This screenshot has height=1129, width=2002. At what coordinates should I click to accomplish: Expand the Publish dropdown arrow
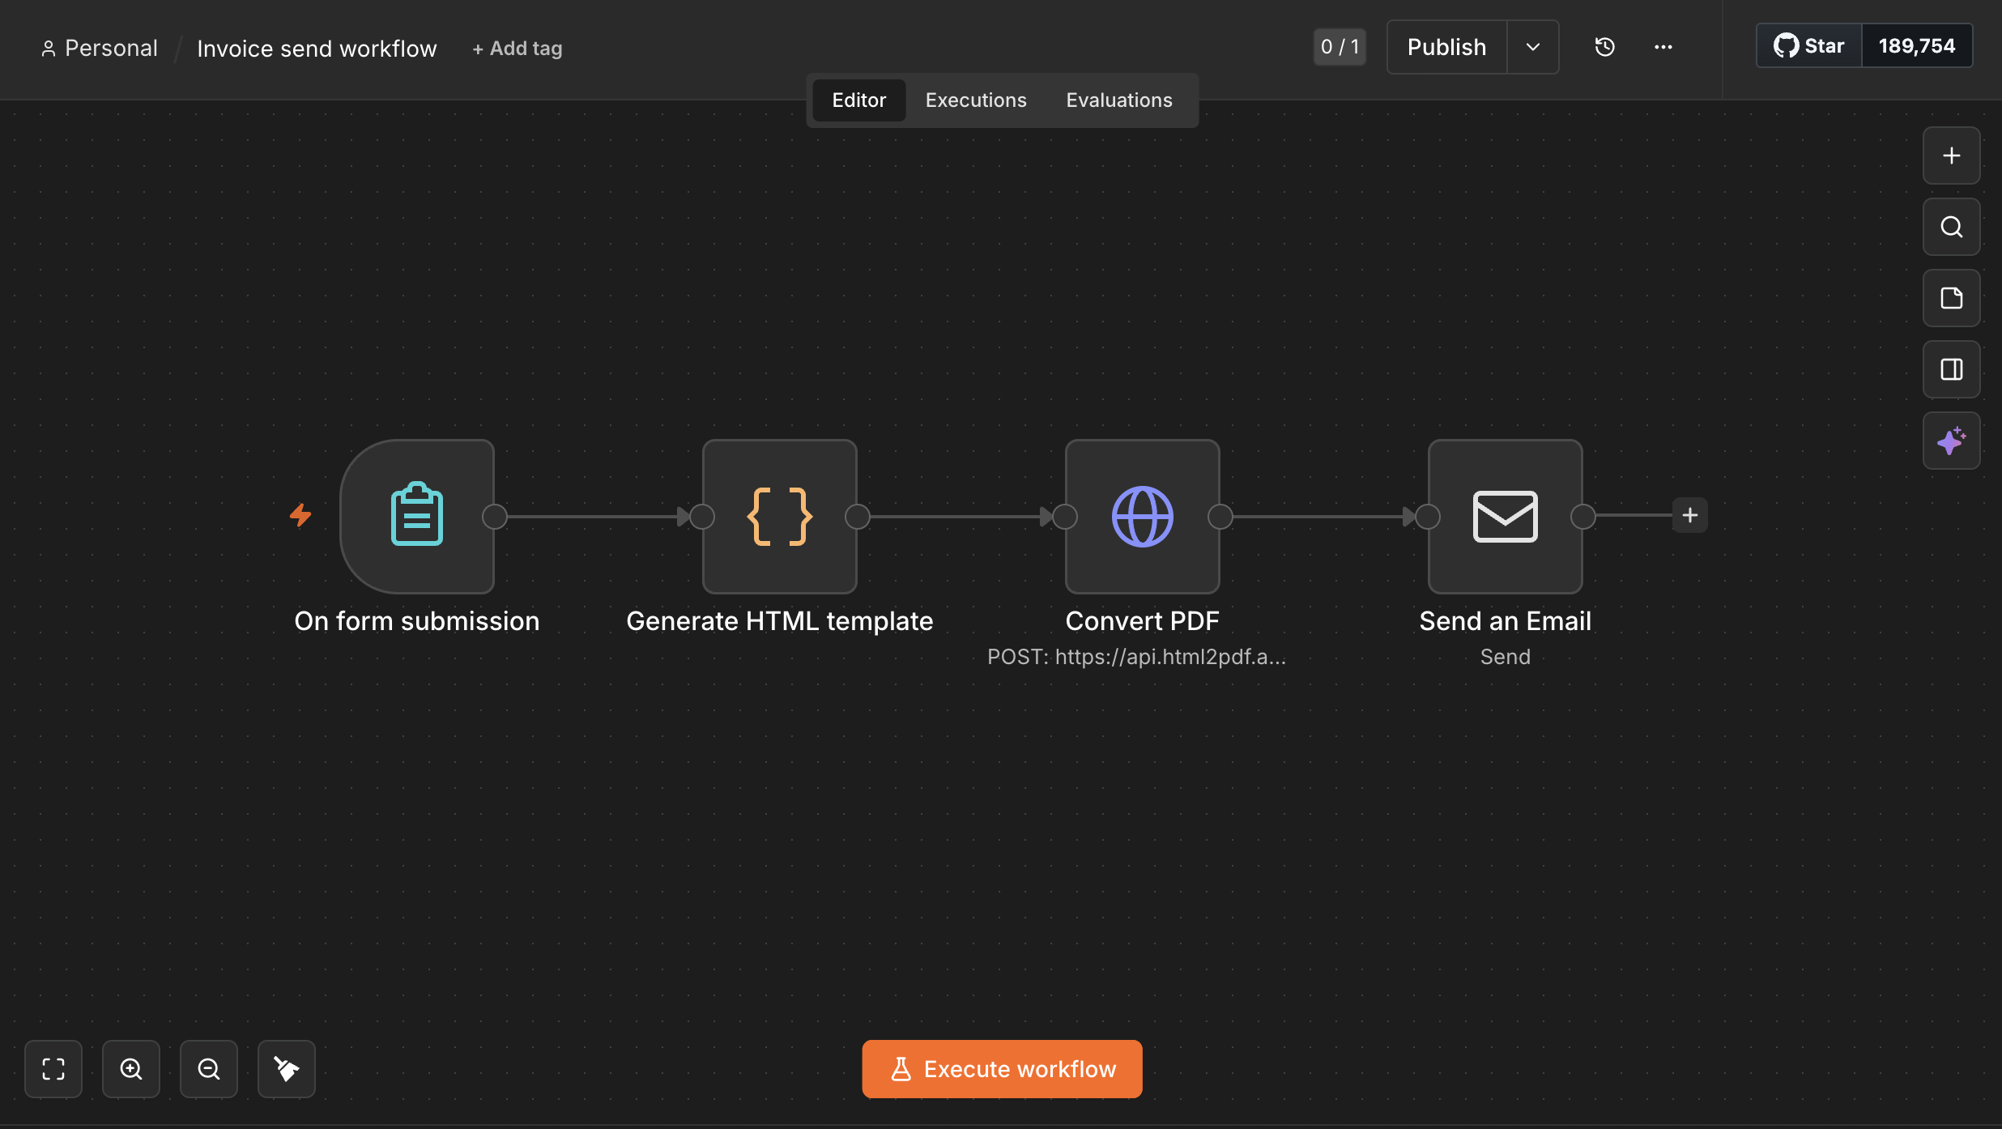1533,47
